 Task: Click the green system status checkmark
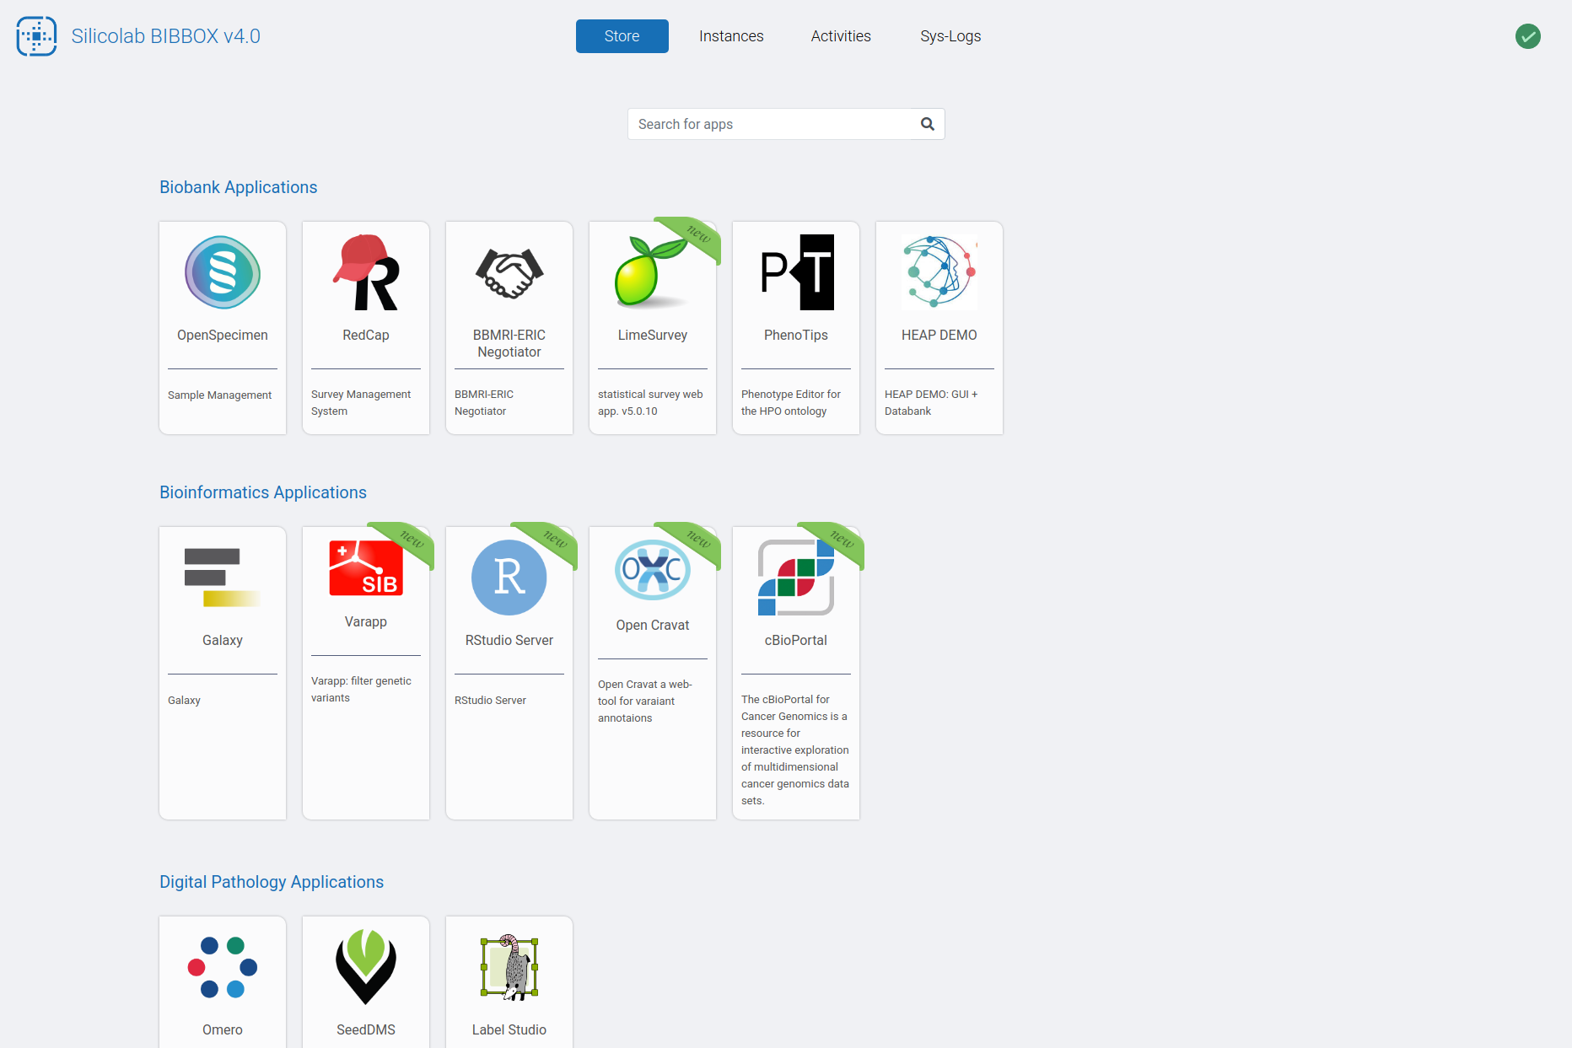tap(1528, 36)
